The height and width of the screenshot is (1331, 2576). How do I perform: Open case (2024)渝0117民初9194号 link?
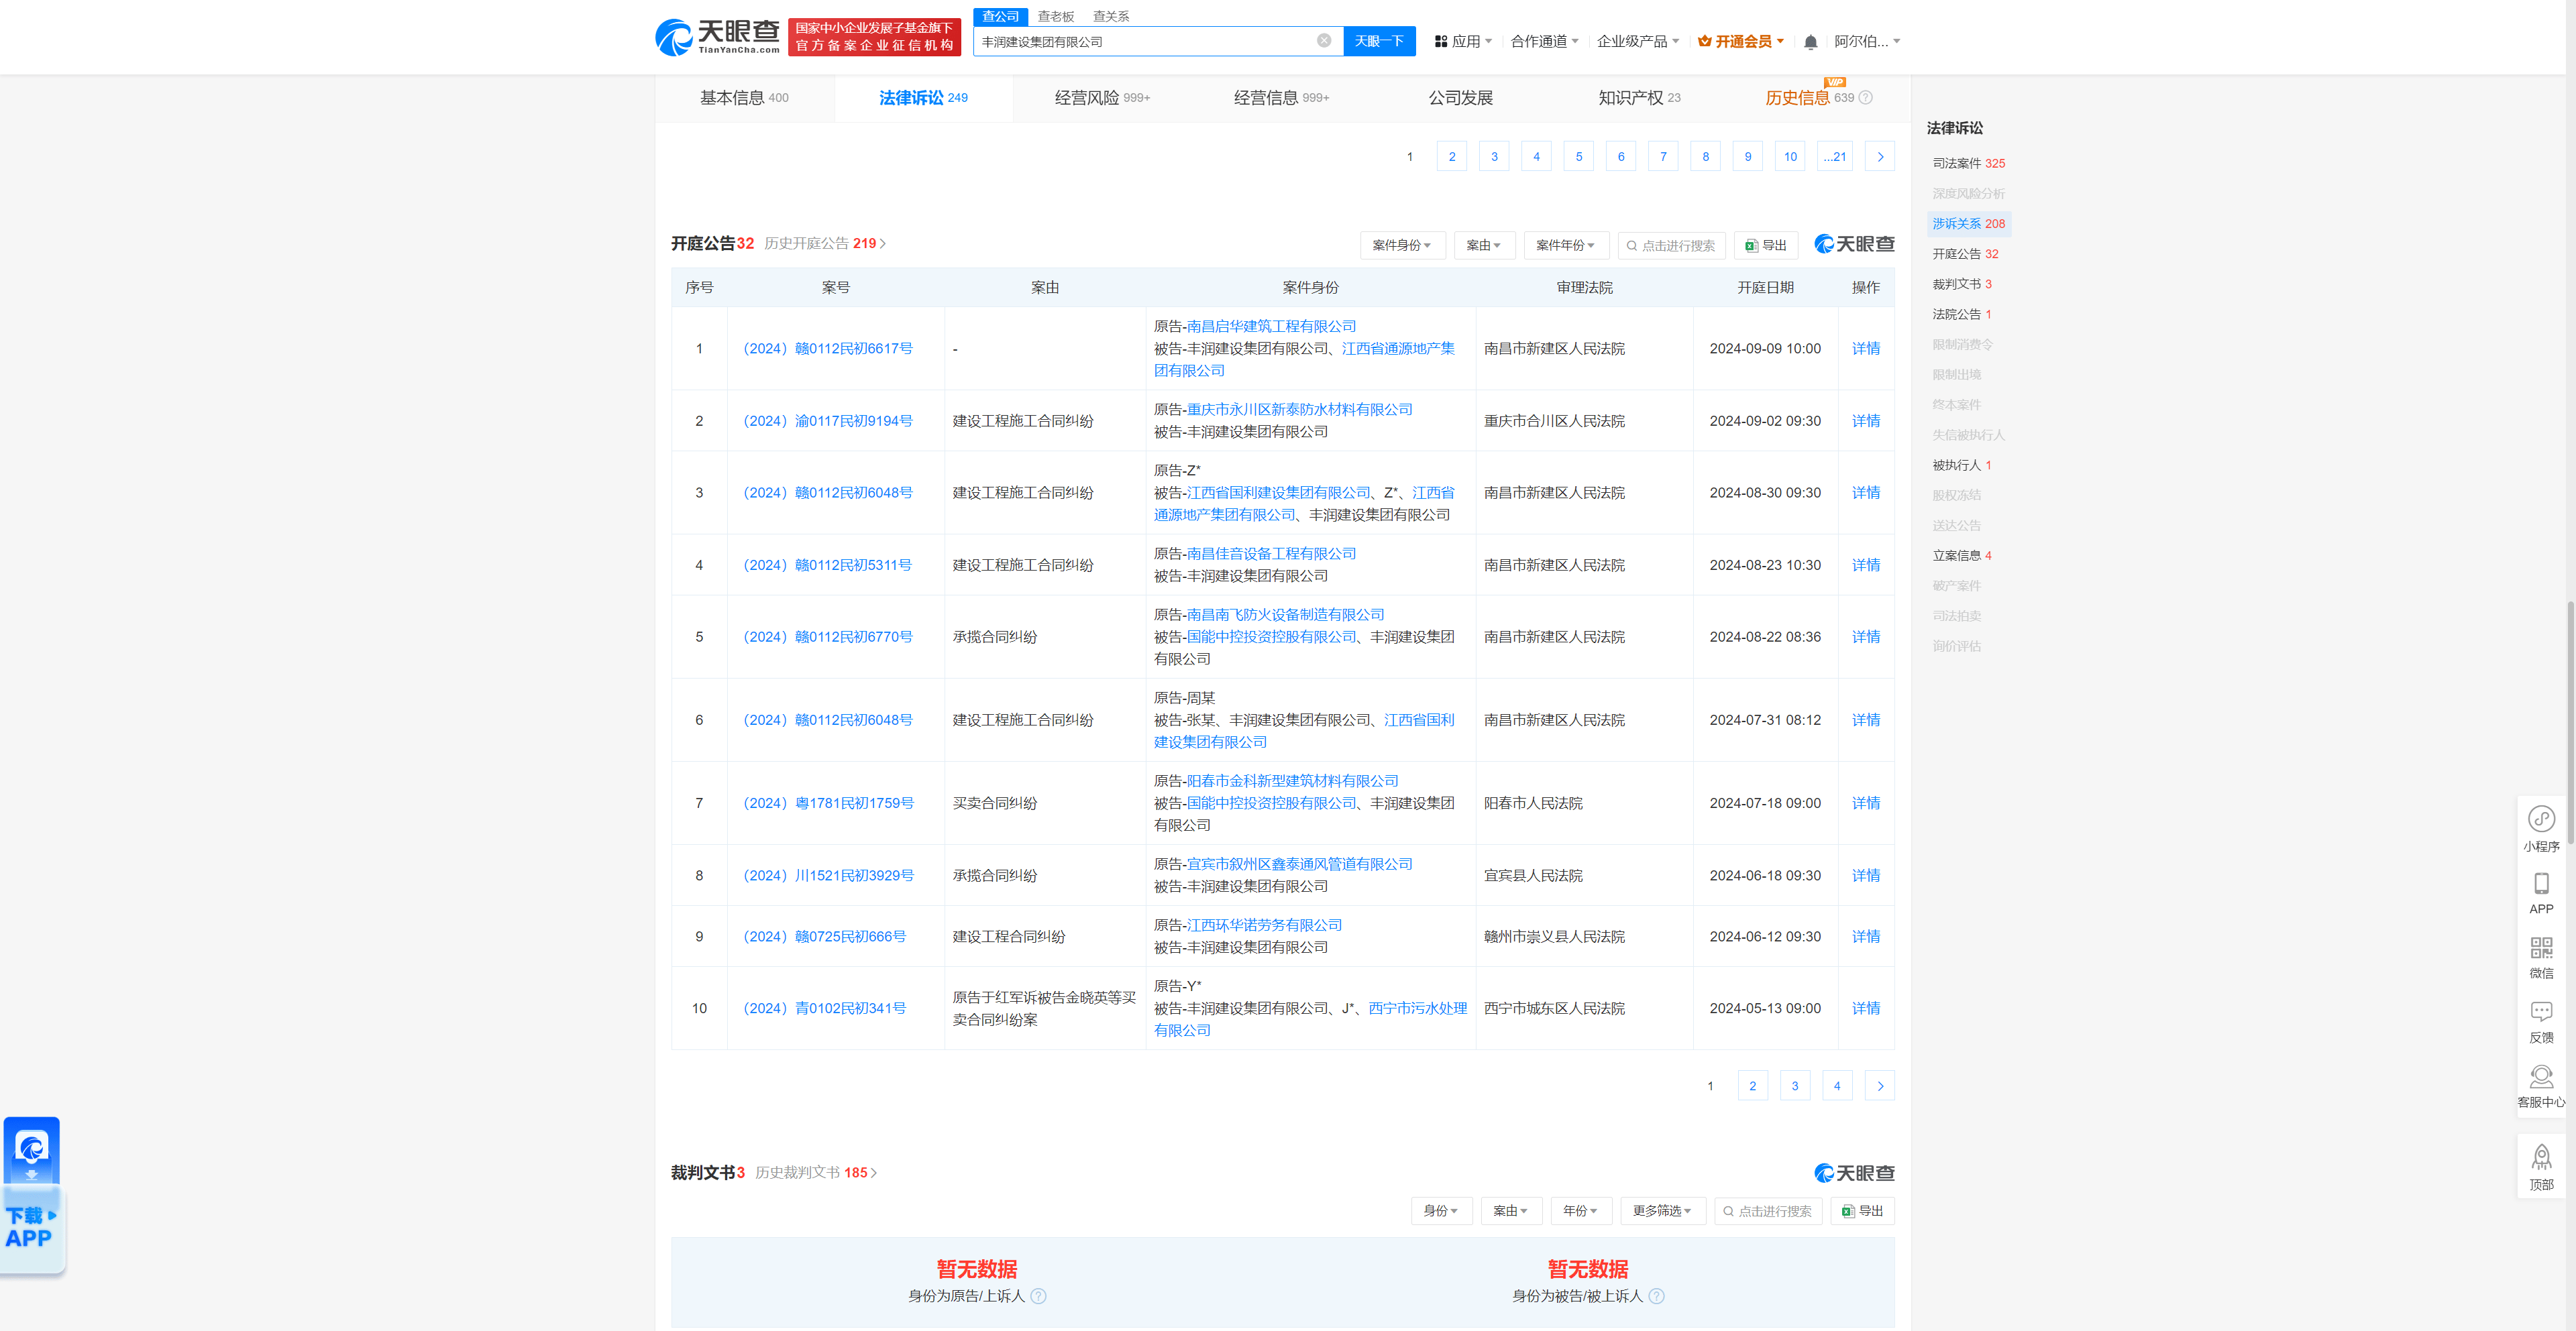827,422
